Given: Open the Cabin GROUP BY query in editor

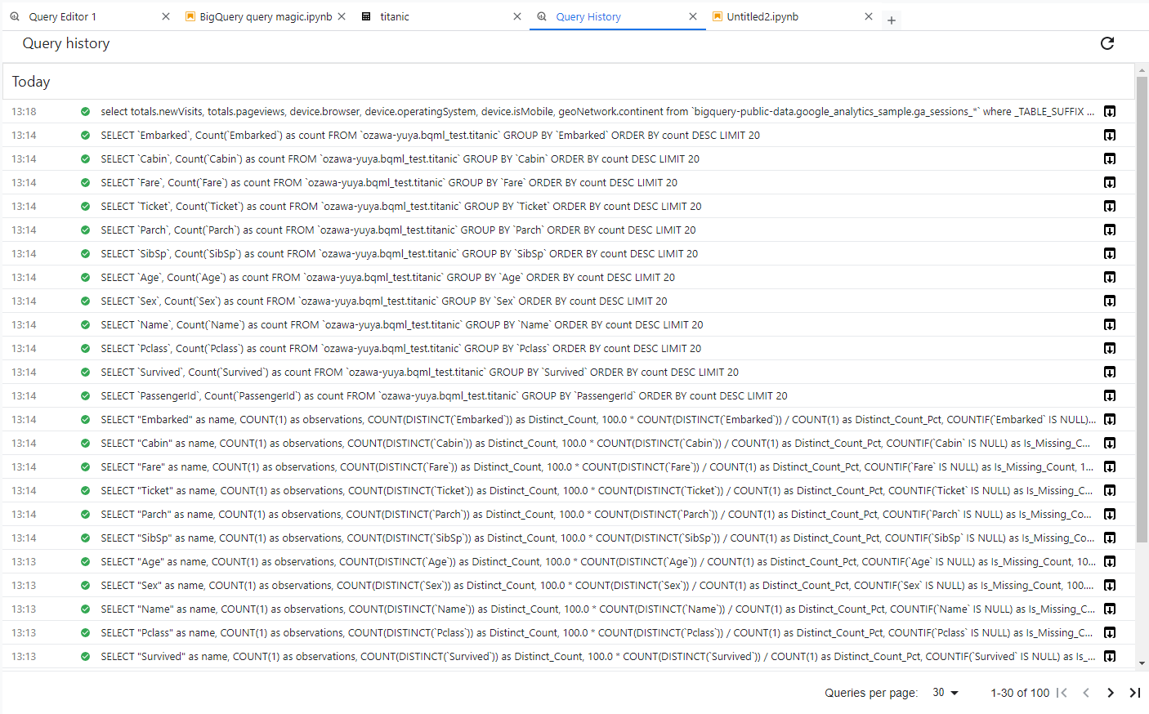Looking at the screenshot, I should pos(1109,158).
